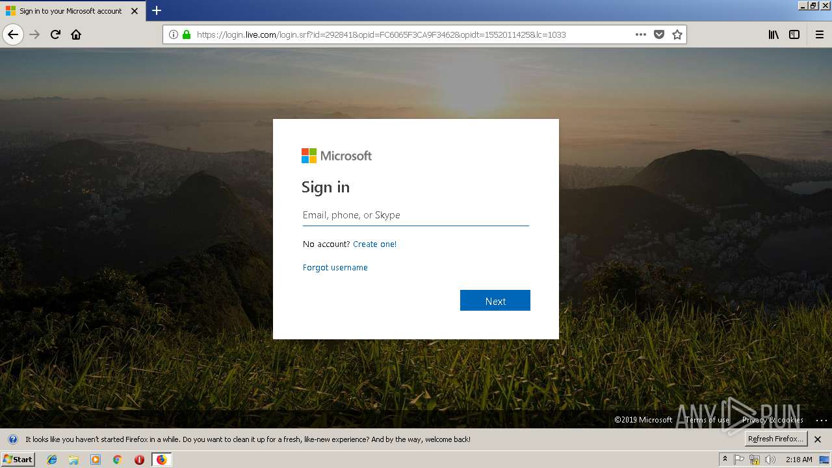Open the Firefox home page
Image resolution: width=832 pixels, height=468 pixels.
pos(76,34)
